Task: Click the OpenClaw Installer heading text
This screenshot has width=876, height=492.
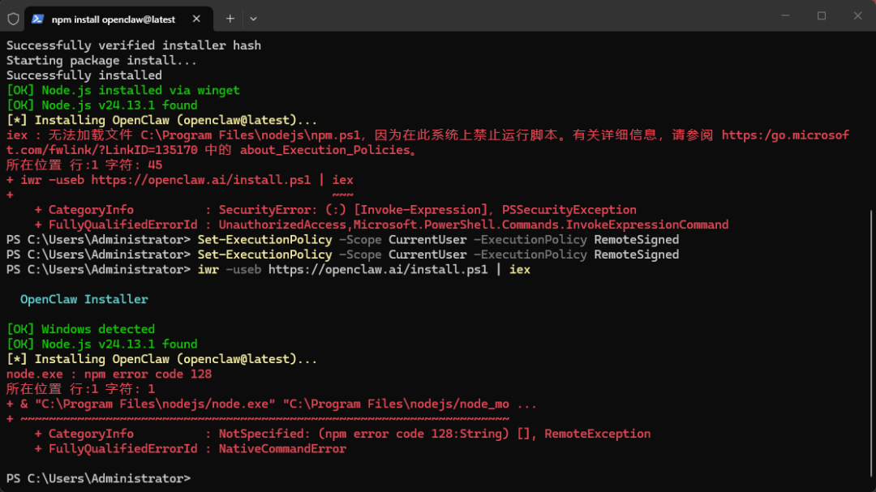Action: [x=84, y=299]
